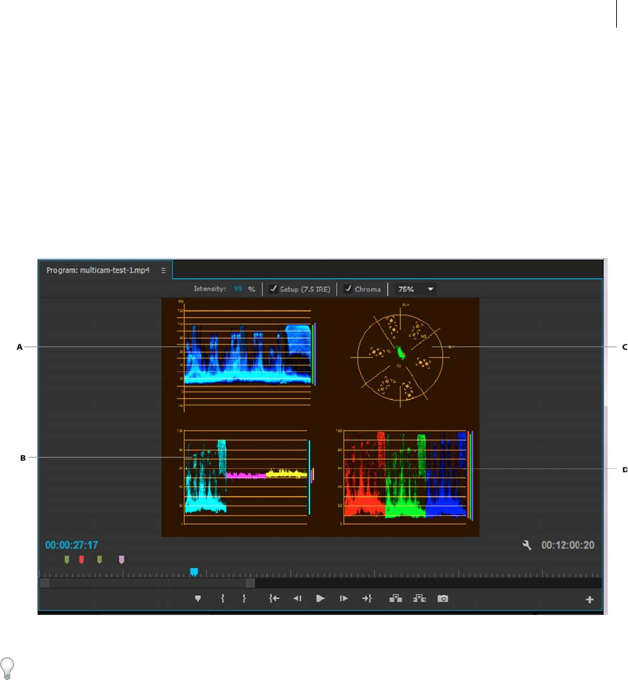Click the Extract button
This screenshot has height=680, width=628.
tap(419, 598)
